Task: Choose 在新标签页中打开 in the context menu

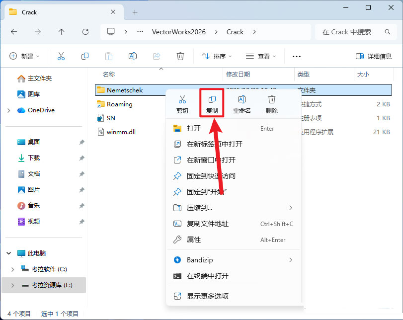Action: point(234,144)
